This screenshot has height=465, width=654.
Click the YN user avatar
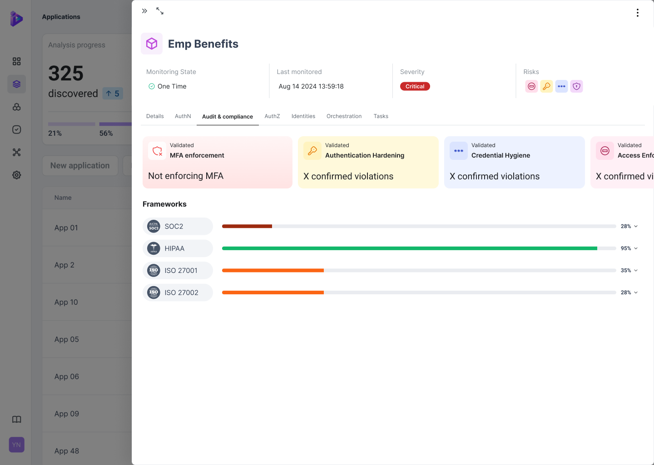point(17,445)
